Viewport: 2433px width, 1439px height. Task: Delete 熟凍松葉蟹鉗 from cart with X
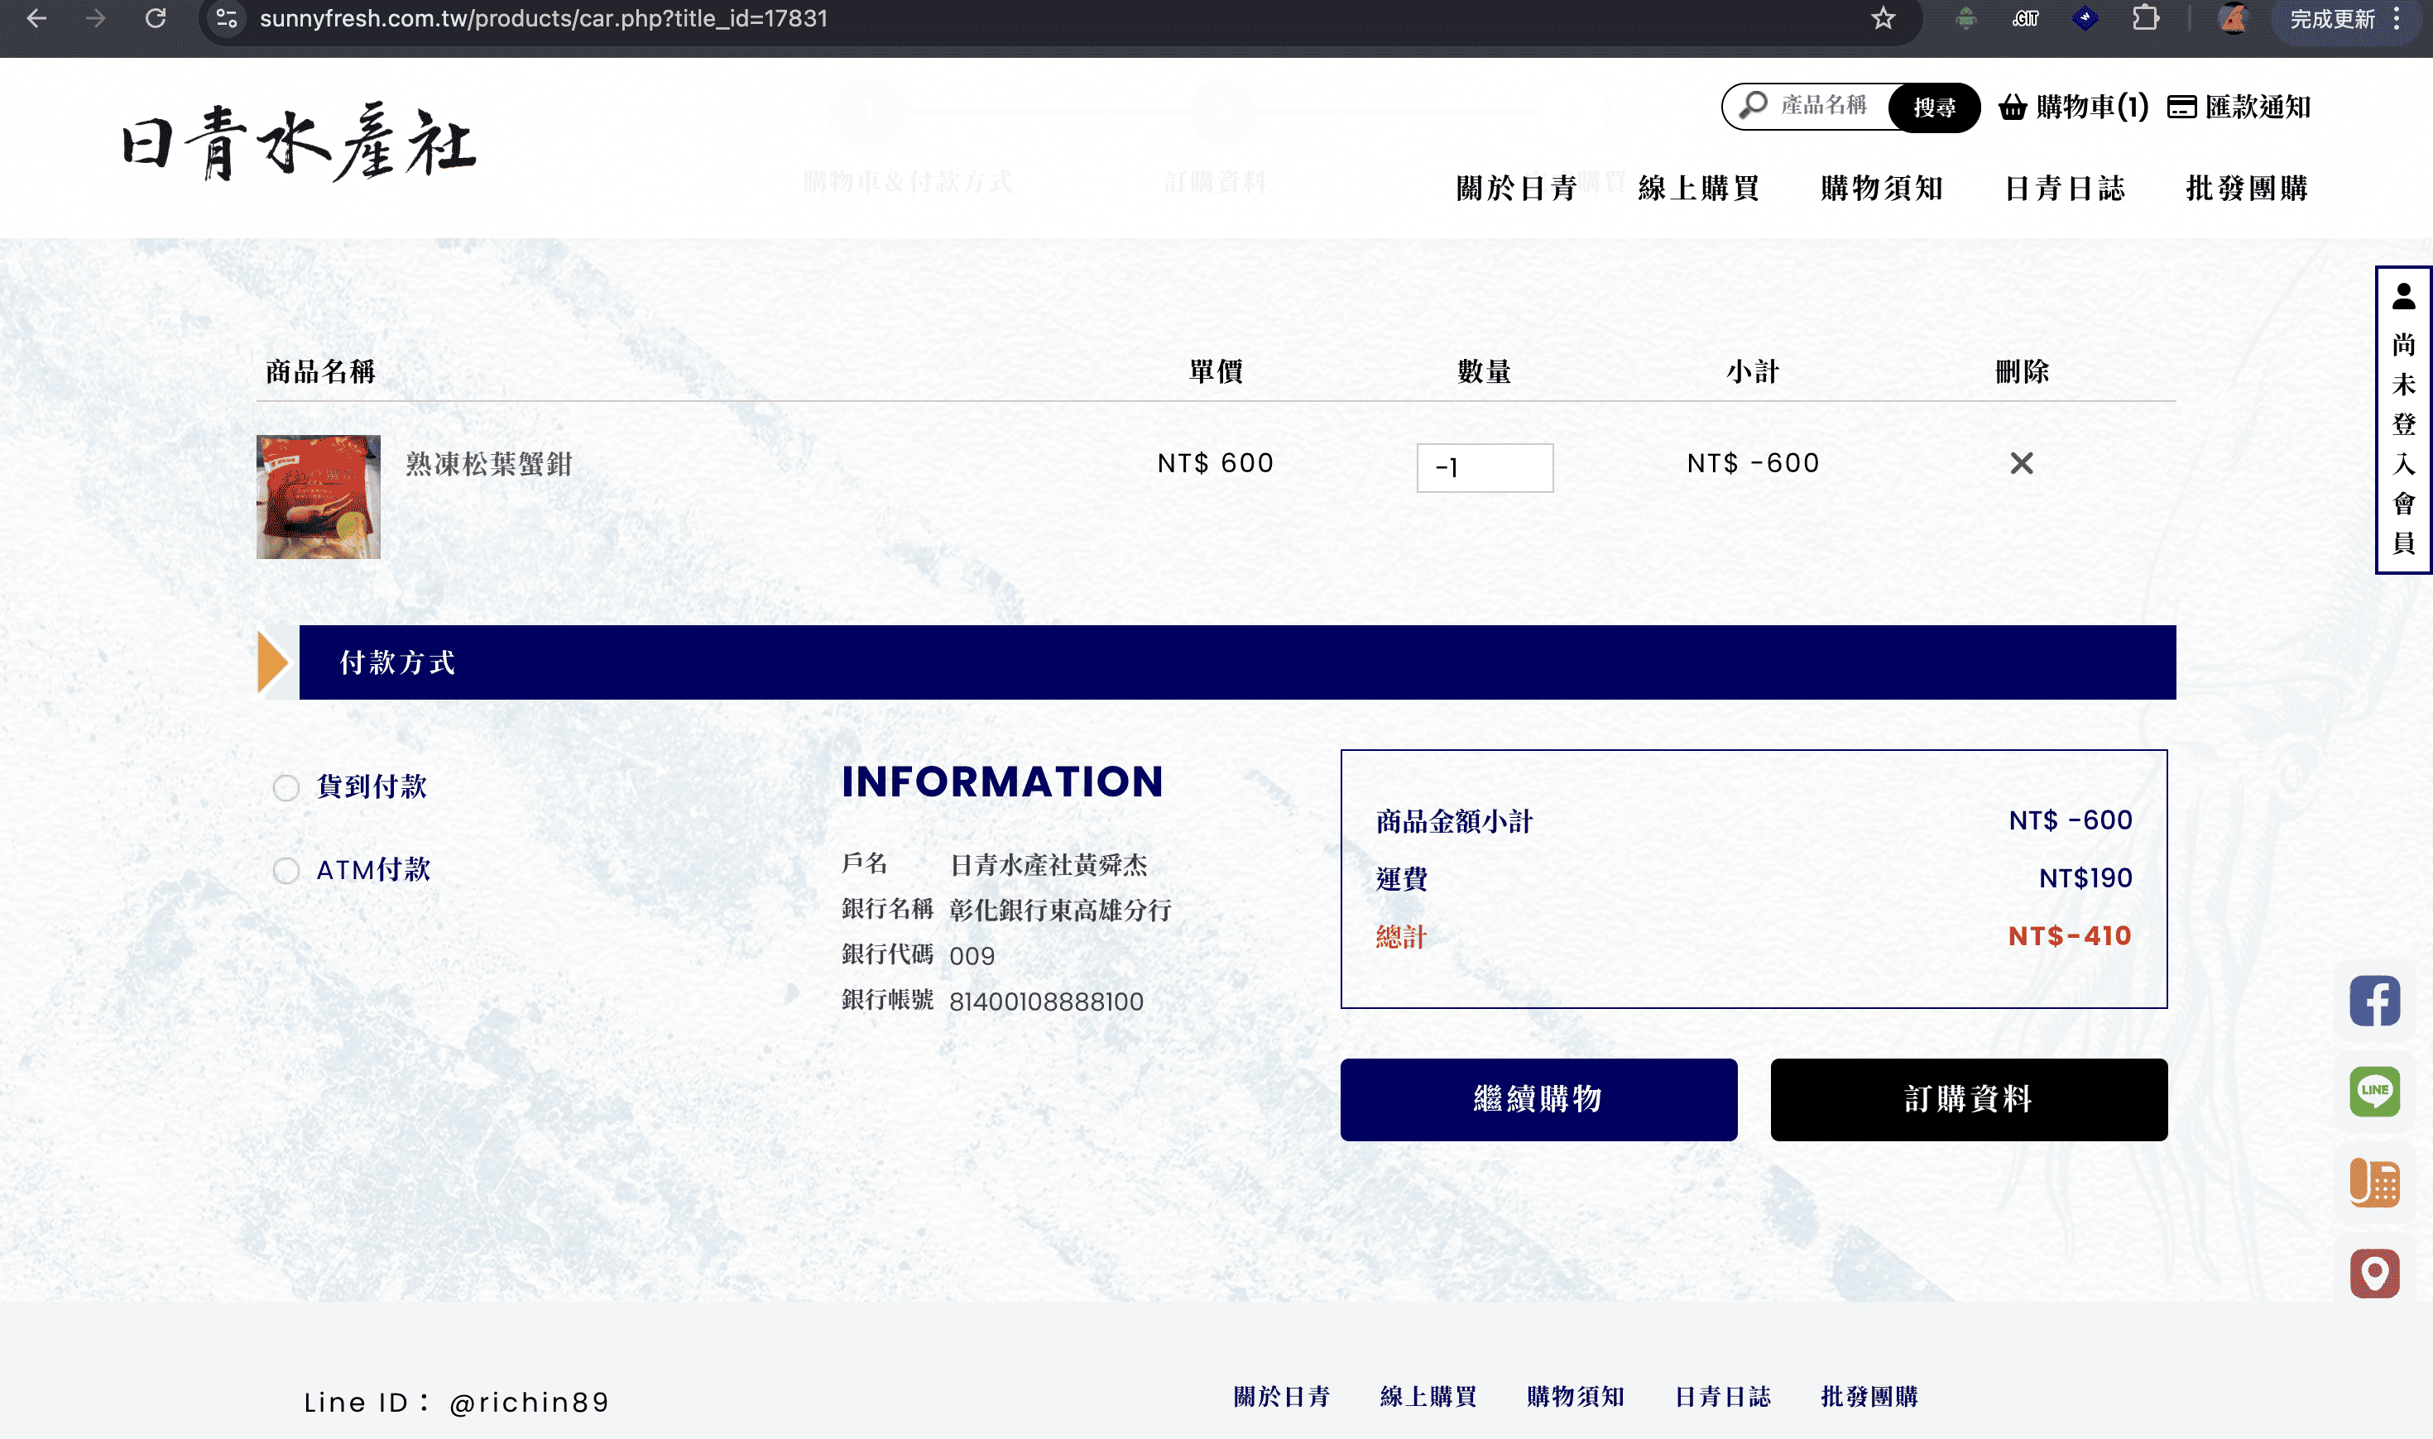tap(2022, 463)
